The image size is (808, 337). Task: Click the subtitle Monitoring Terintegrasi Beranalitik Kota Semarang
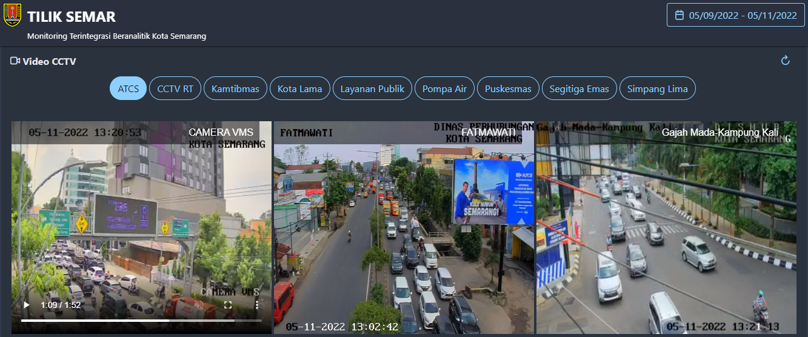point(116,36)
